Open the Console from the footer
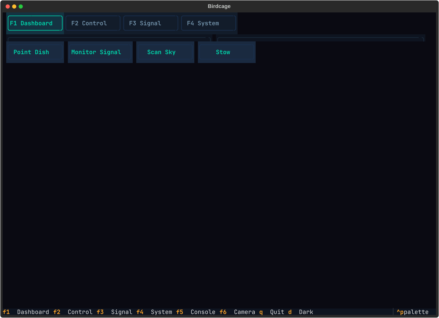439x318 pixels. coord(203,312)
